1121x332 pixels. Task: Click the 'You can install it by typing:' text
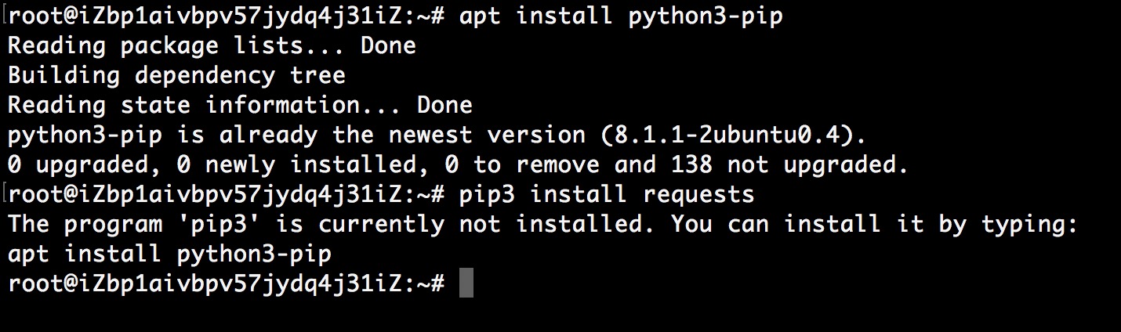[875, 224]
